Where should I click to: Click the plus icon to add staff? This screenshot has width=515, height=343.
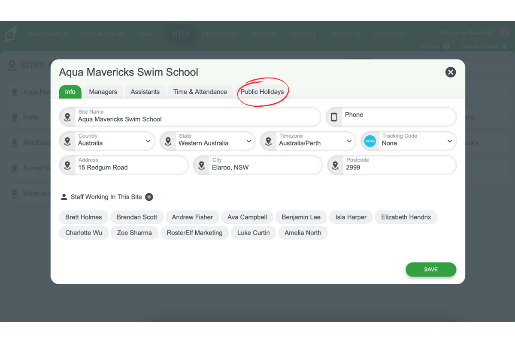coord(149,197)
